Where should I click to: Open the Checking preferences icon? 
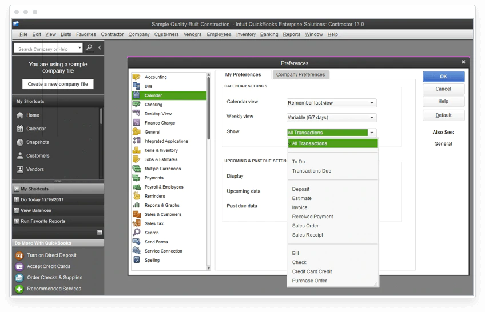pos(136,105)
